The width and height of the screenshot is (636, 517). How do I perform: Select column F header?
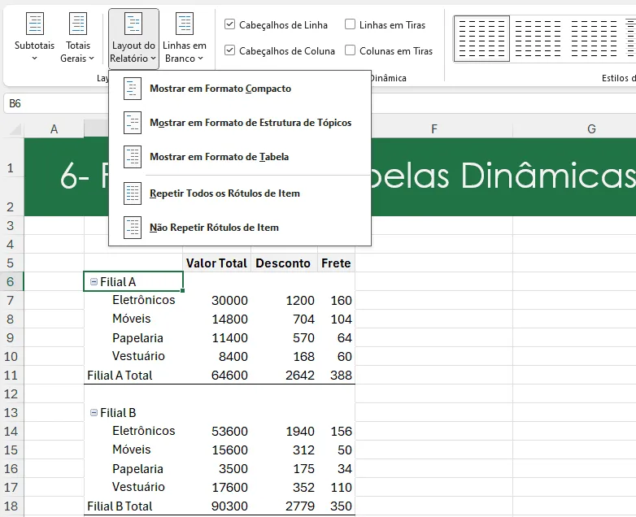(x=434, y=129)
